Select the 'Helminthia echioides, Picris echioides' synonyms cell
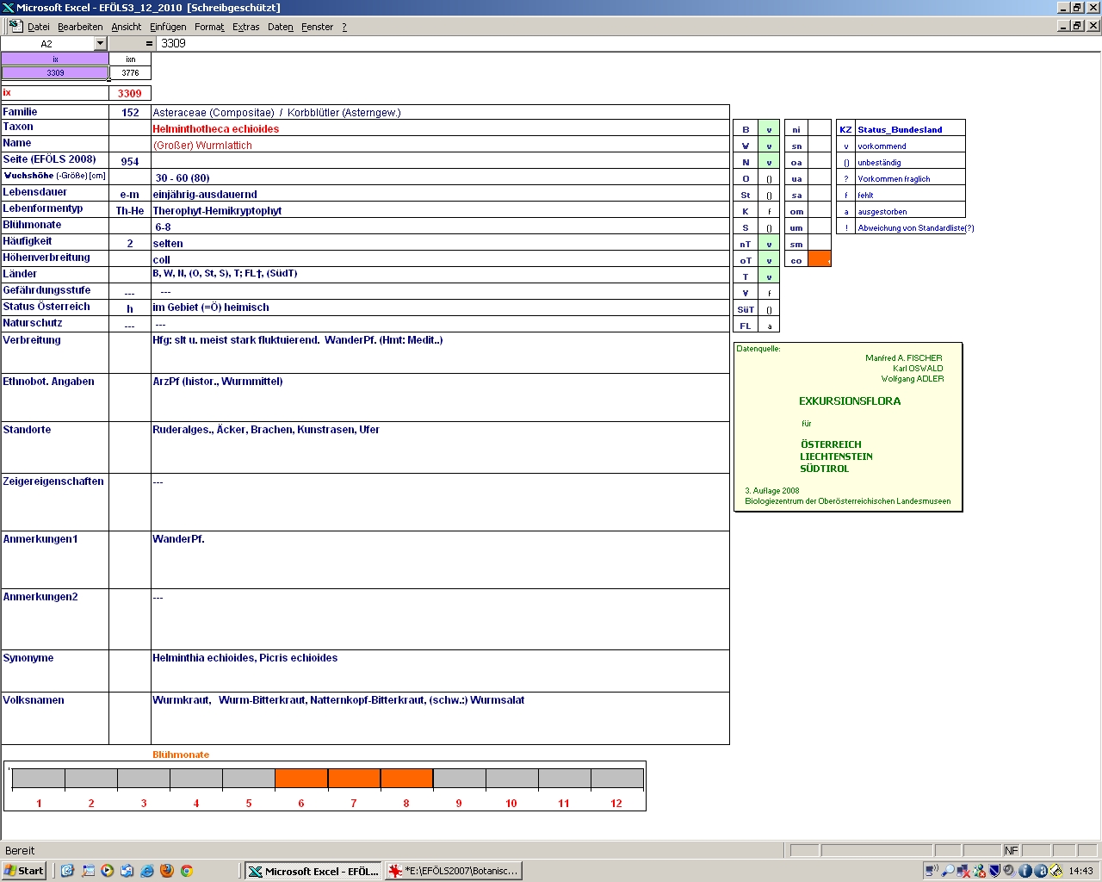 440,670
